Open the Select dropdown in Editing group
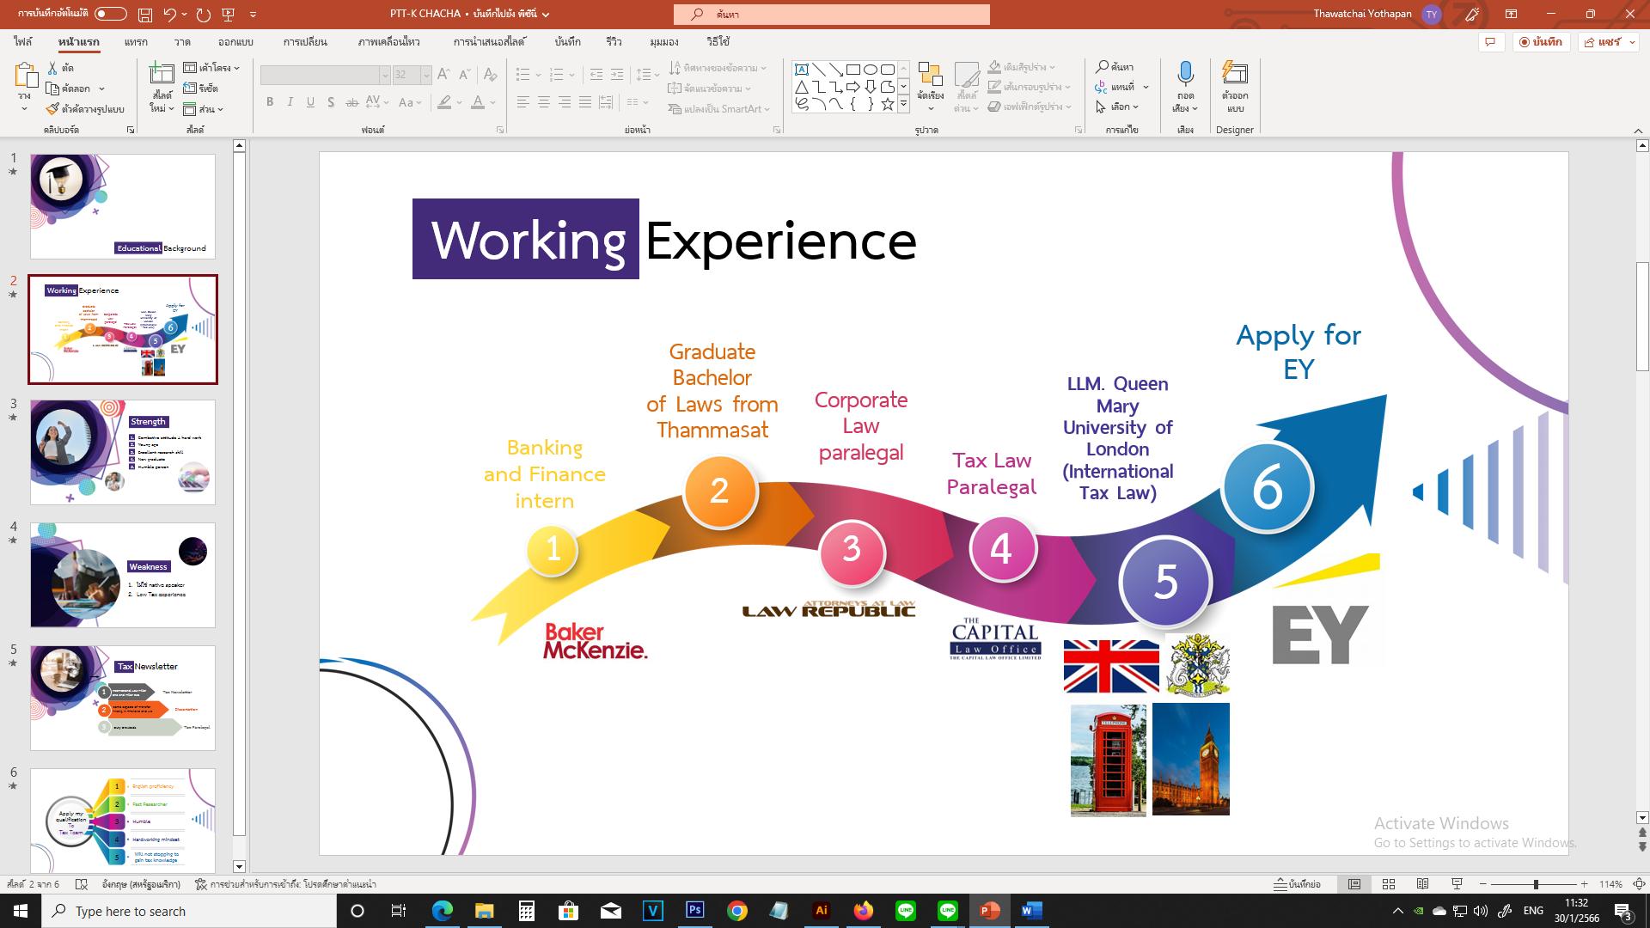1650x928 pixels. 1117,107
